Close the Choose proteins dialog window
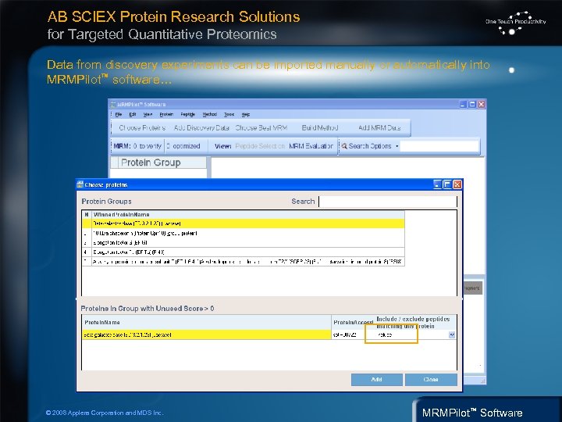The image size is (562, 422). (x=457, y=184)
